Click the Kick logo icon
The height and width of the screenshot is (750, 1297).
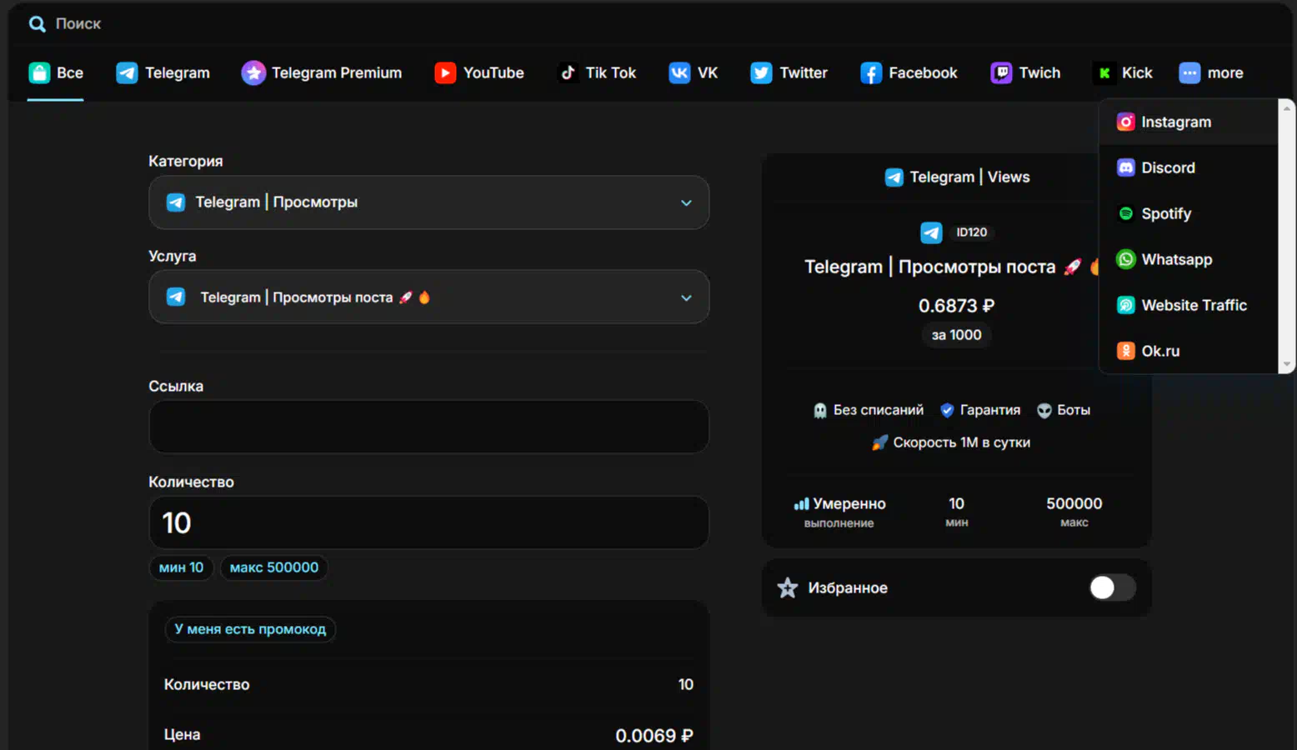pyautogui.click(x=1104, y=73)
